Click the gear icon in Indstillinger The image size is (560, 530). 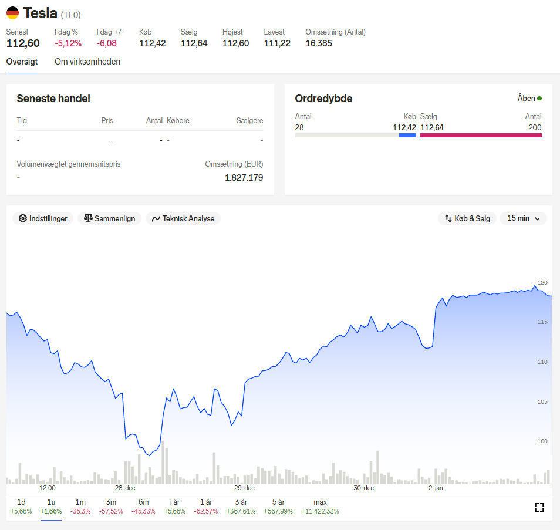coord(23,218)
